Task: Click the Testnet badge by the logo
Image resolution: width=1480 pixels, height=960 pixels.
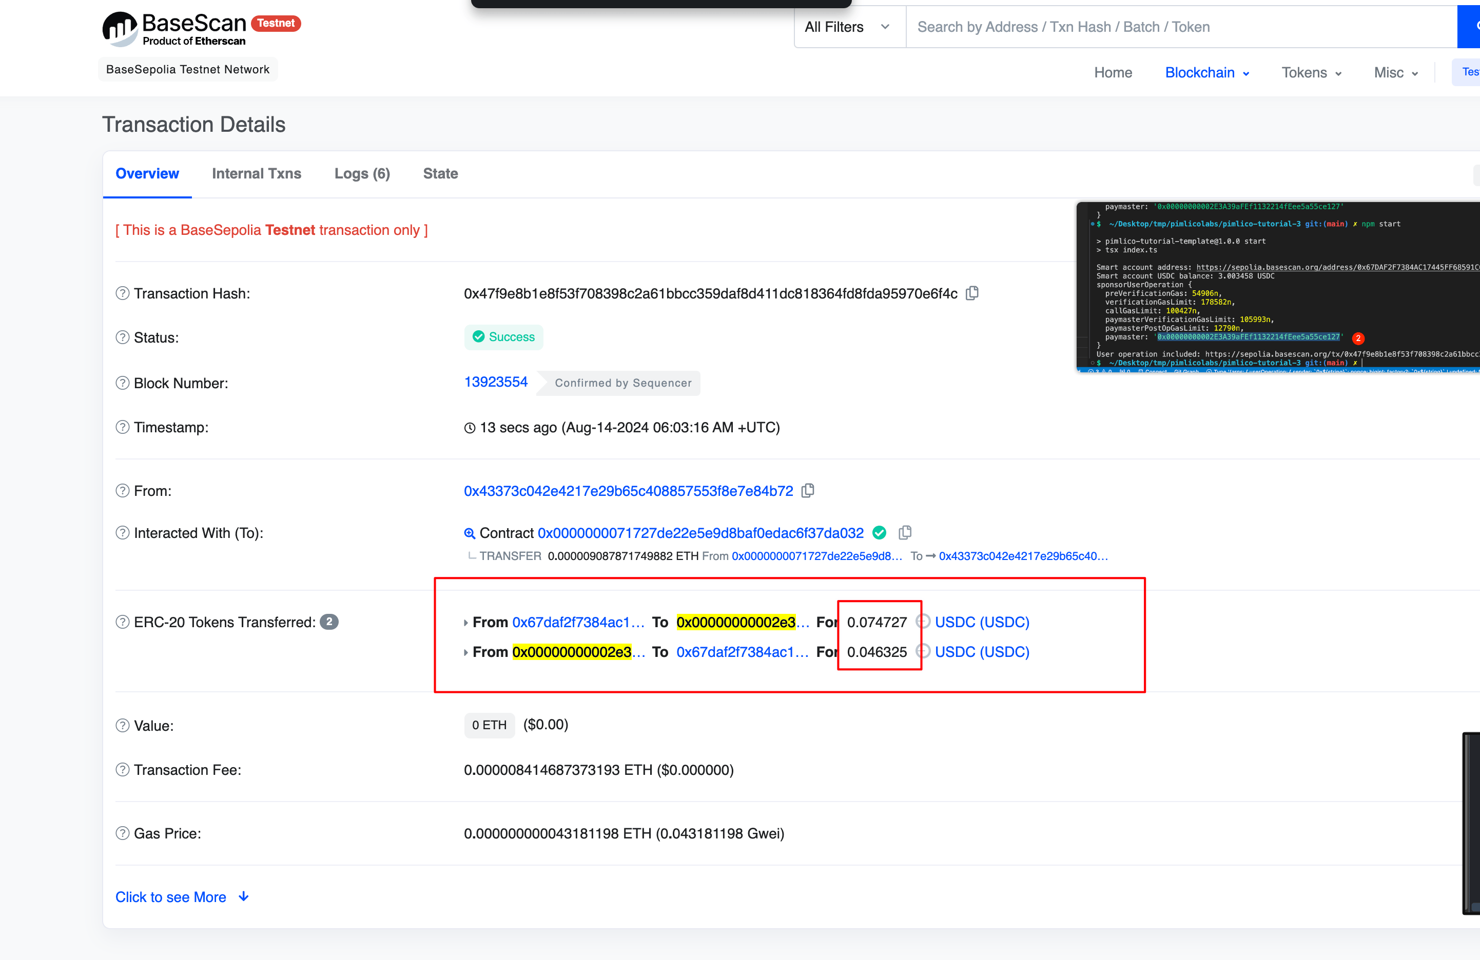Action: coord(276,23)
